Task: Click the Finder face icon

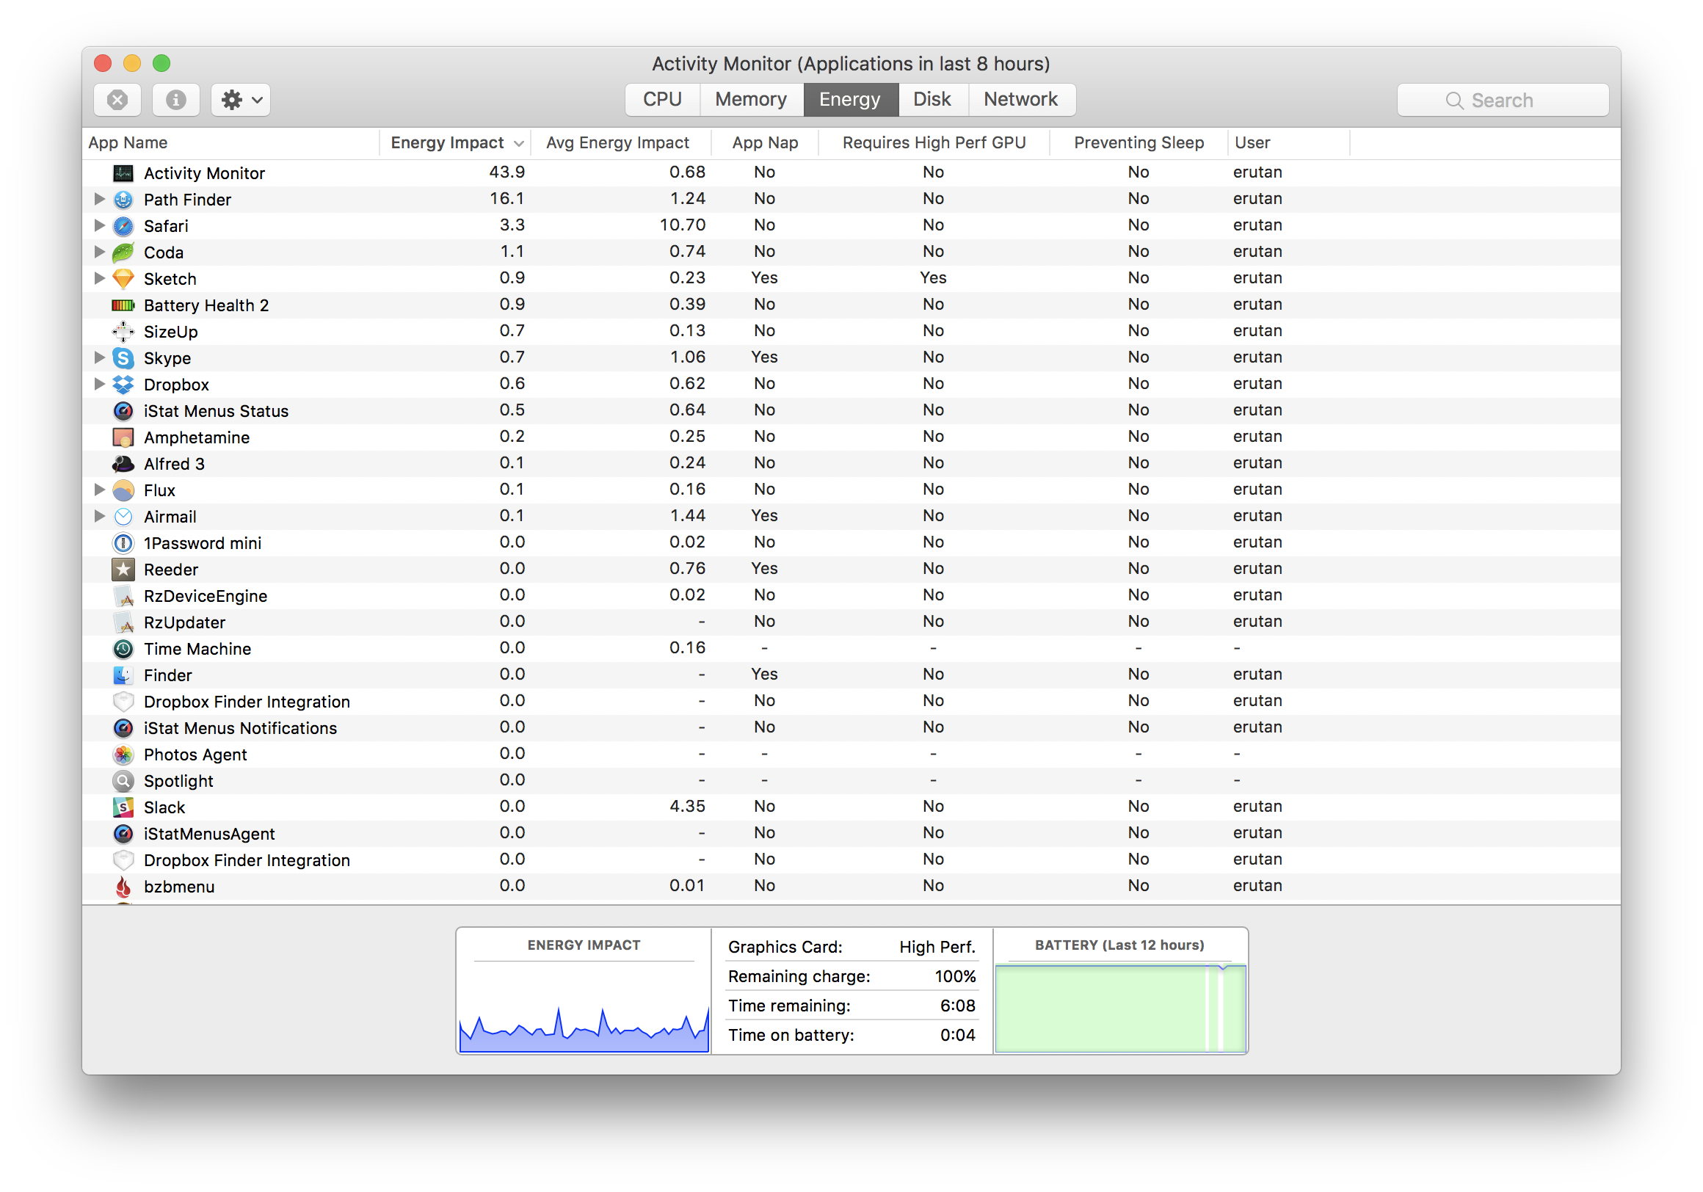Action: point(123,675)
